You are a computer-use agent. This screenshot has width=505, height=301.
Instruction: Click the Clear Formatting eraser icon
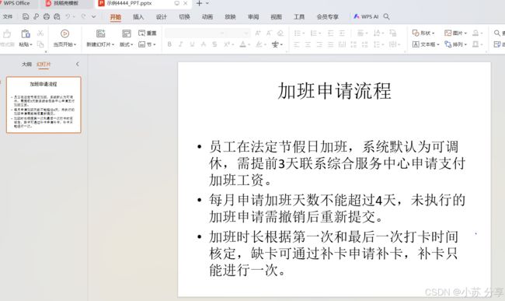click(280, 33)
